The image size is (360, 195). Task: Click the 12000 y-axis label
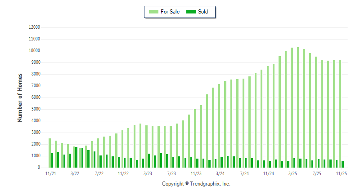tap(34, 27)
